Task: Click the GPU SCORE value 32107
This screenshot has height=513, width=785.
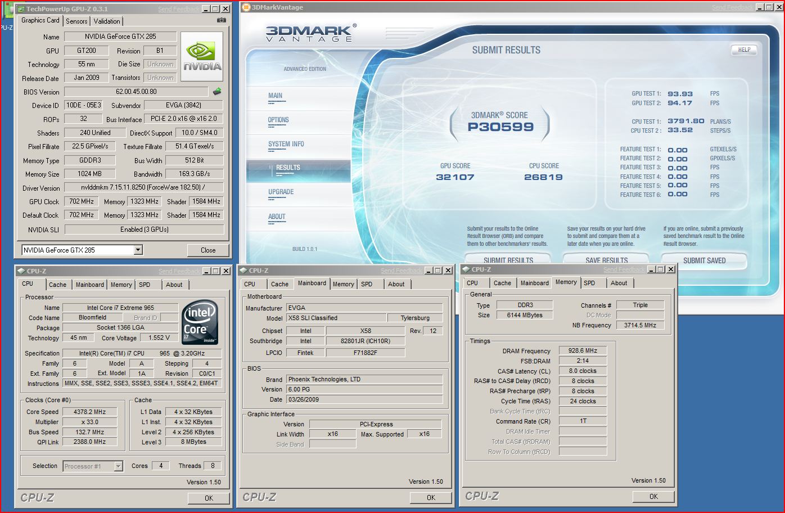Action: pyautogui.click(x=455, y=177)
